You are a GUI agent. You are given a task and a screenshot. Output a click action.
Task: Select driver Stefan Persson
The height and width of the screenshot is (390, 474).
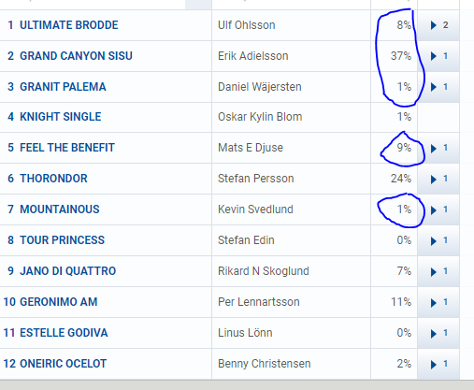coord(255,179)
